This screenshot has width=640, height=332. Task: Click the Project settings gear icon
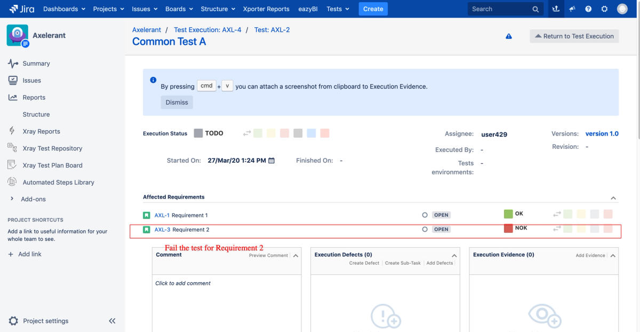tap(13, 321)
